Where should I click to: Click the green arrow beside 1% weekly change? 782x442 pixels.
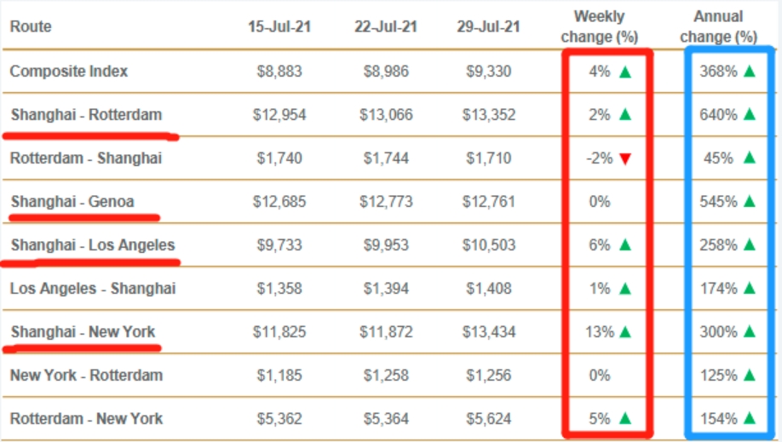(x=626, y=289)
